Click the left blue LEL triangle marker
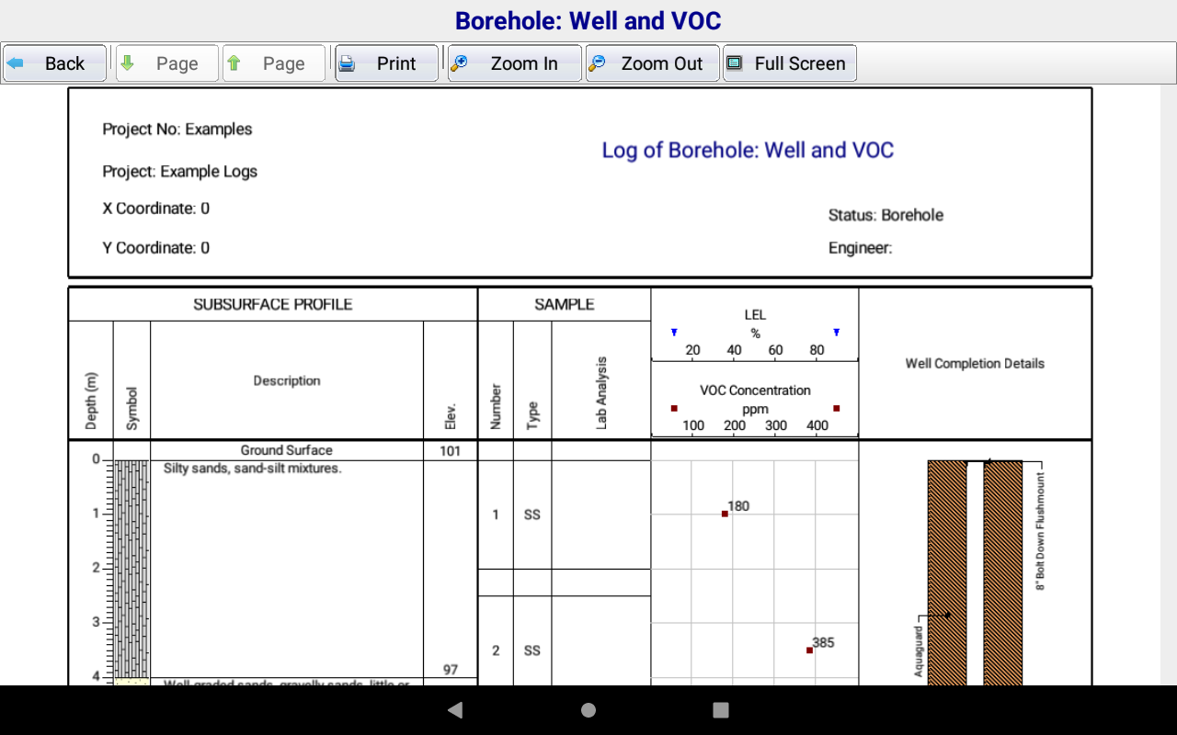 point(674,333)
